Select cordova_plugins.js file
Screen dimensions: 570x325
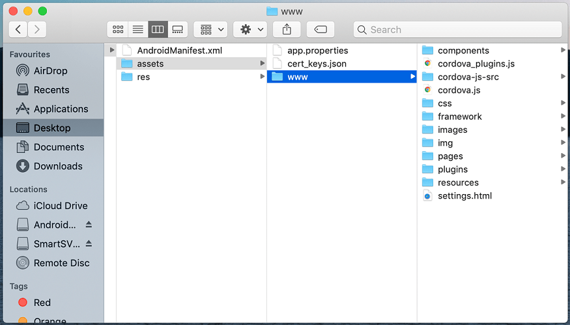[x=494, y=64]
